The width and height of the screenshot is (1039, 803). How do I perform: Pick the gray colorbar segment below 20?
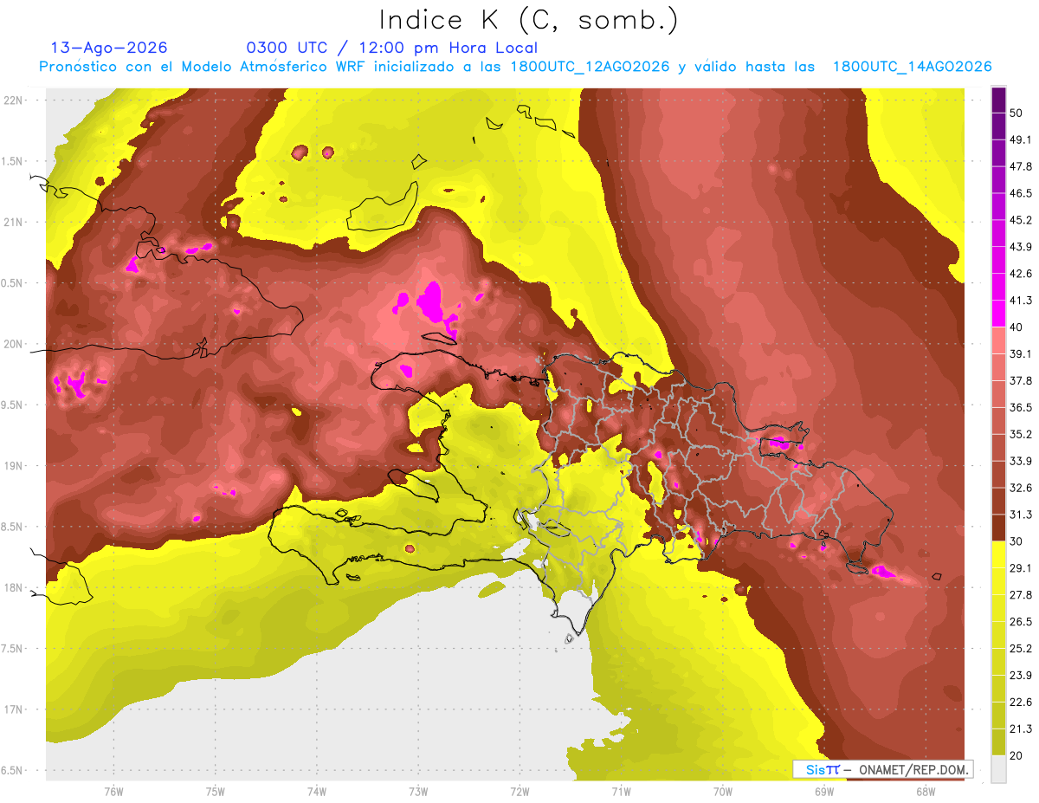998,768
